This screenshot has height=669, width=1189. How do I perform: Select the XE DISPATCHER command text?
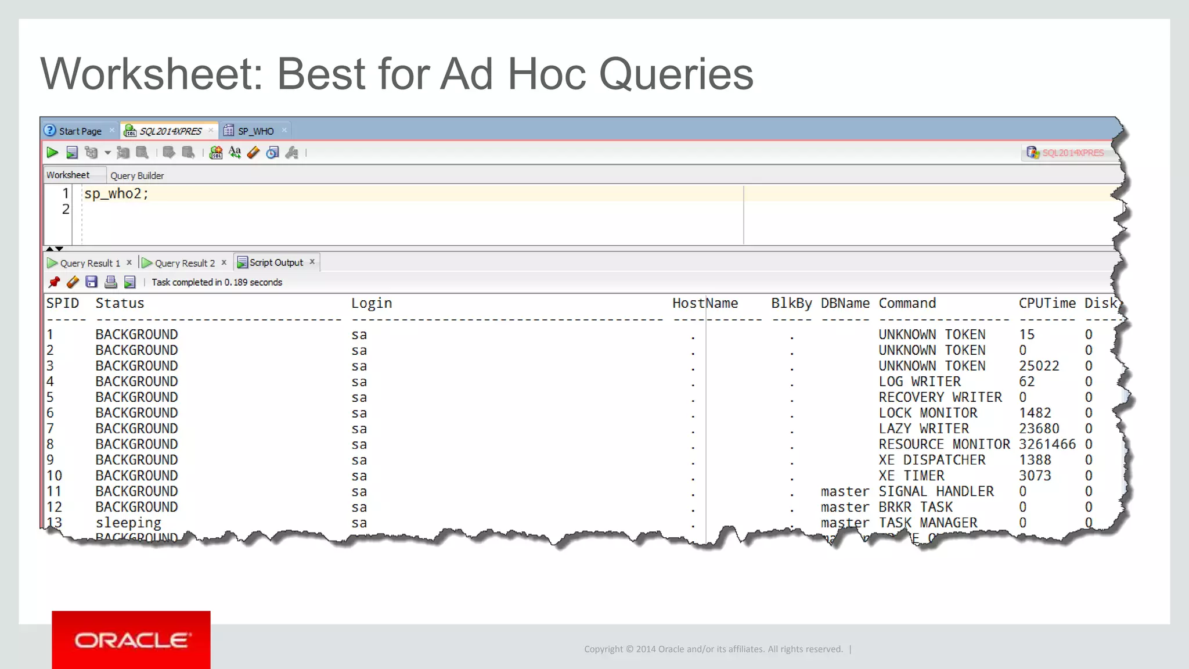point(932,460)
